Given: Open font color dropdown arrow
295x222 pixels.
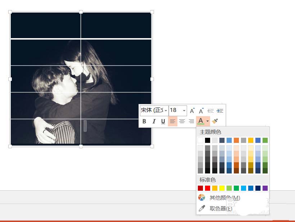Looking at the screenshot, I should coord(208,121).
